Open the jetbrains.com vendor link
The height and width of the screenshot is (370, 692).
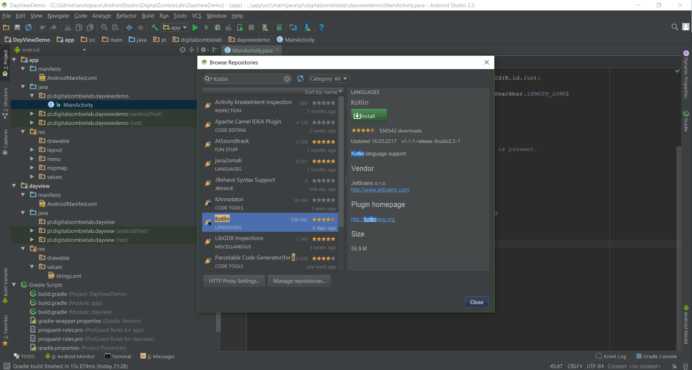point(380,190)
